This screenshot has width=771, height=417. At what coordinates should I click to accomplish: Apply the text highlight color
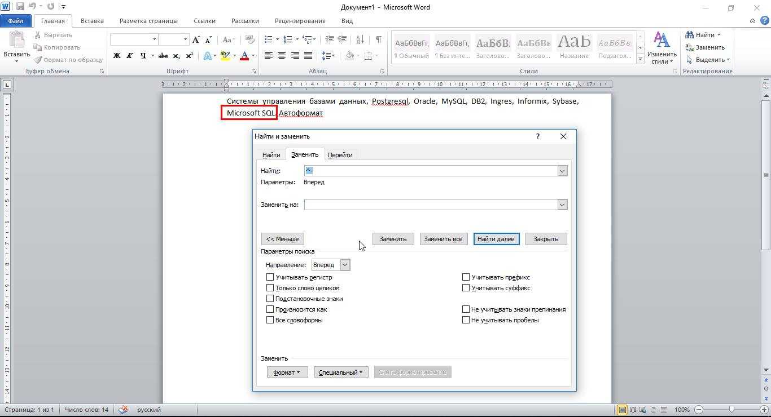(x=225, y=56)
